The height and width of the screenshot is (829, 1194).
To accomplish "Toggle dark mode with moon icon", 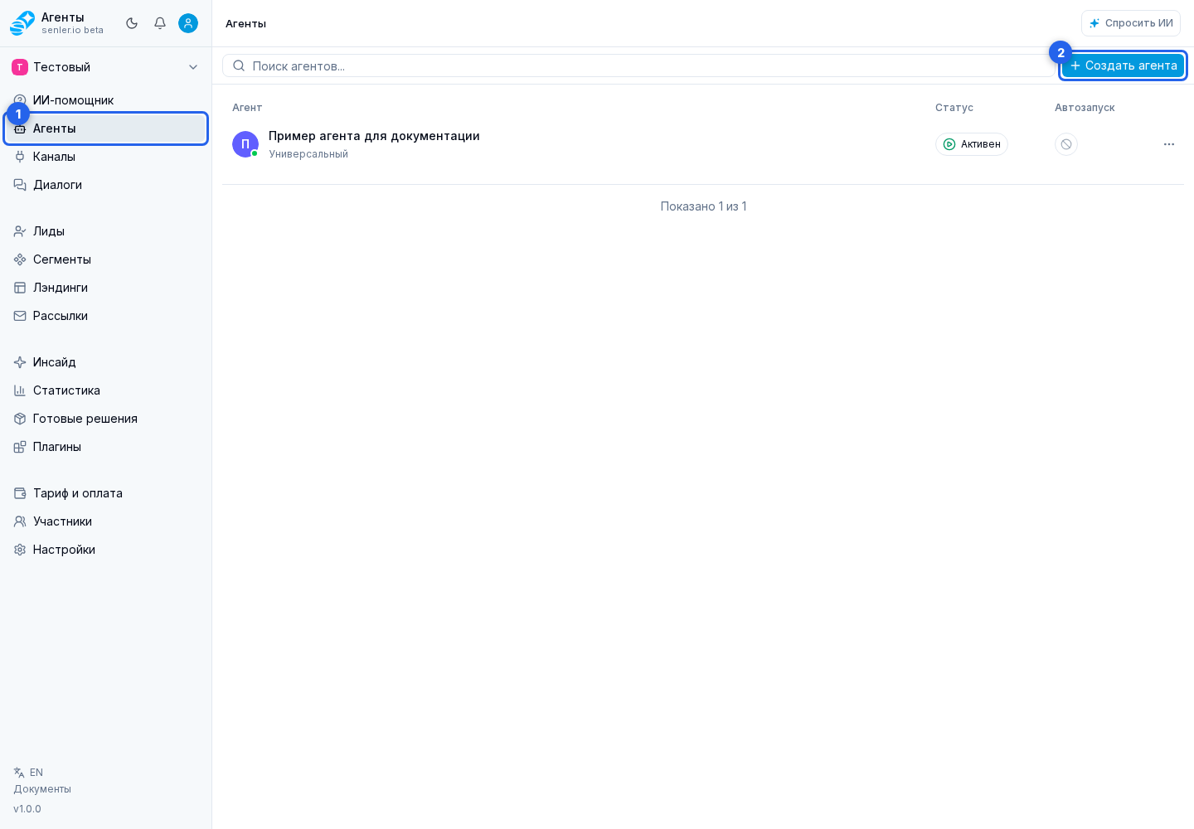I will point(132,23).
